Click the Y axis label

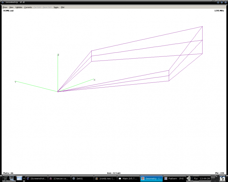[x=15, y=82]
